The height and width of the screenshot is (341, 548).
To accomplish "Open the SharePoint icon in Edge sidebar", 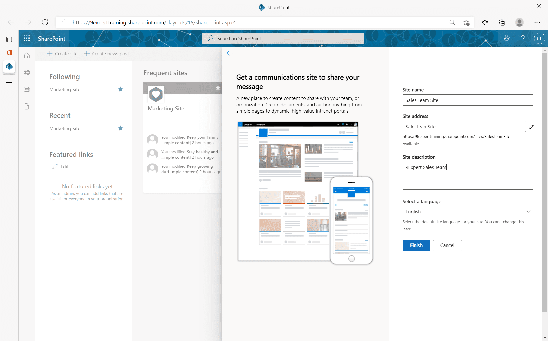I will [9, 67].
